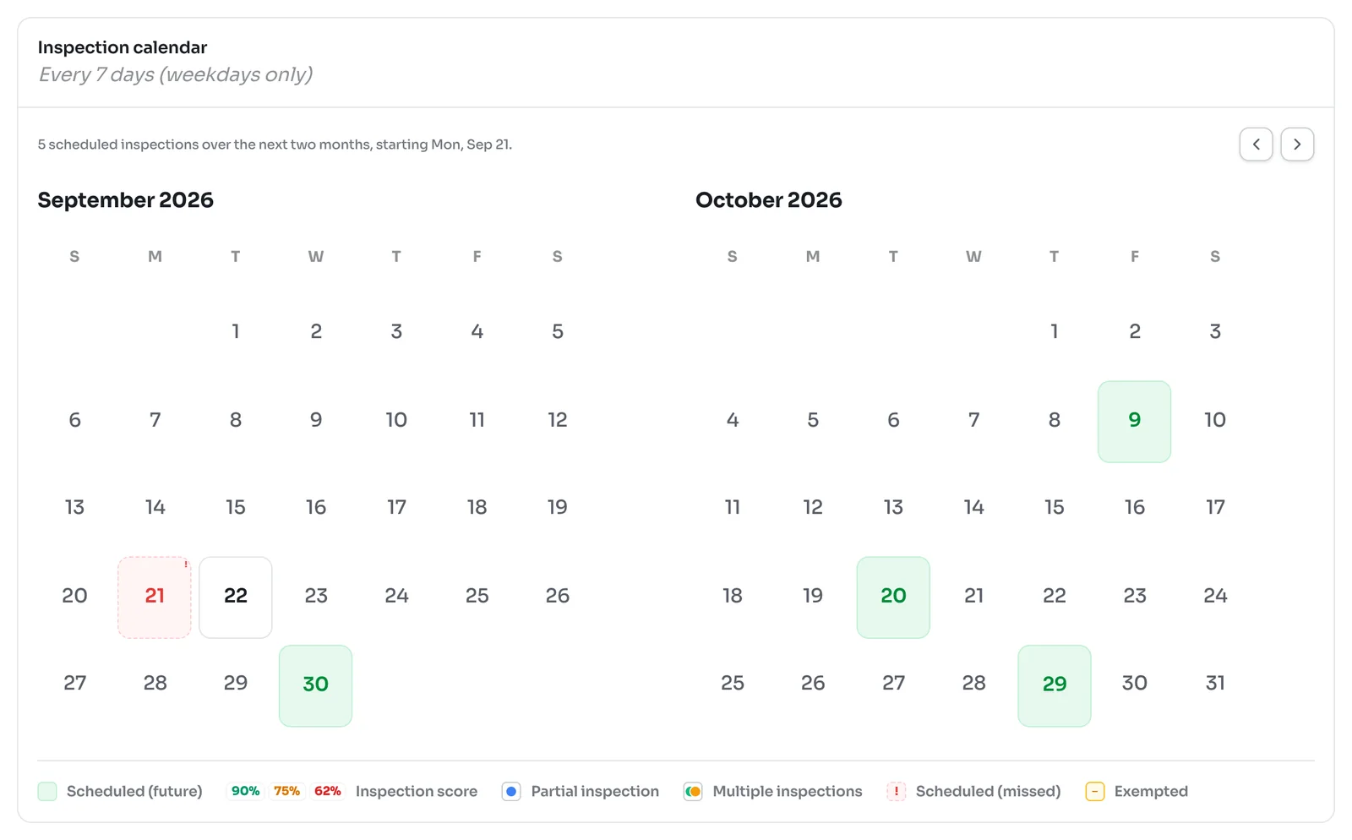The image size is (1352, 840).
Task: Select the 75% inspection score badge
Action: (x=286, y=792)
